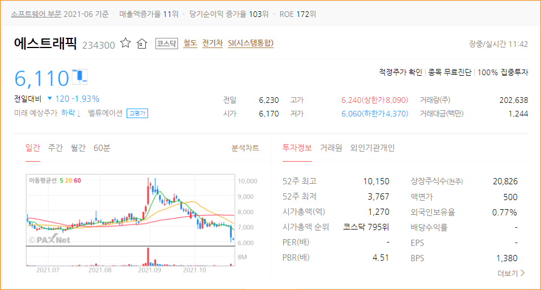541x290 pixels.
Task: Click the 시가총액 value 1,270
Action: 379,212
